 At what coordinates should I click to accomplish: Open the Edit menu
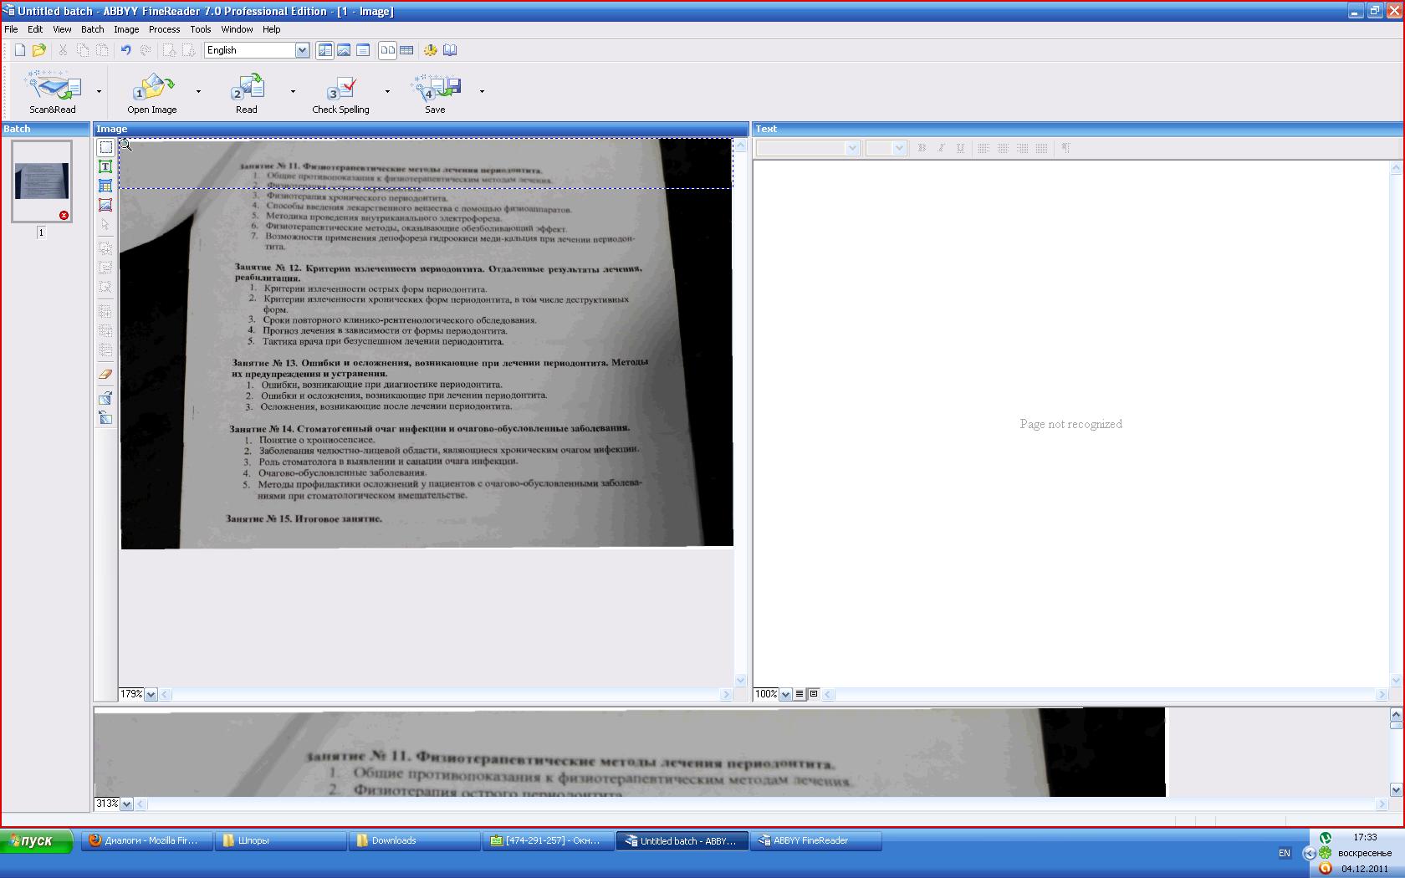(35, 29)
